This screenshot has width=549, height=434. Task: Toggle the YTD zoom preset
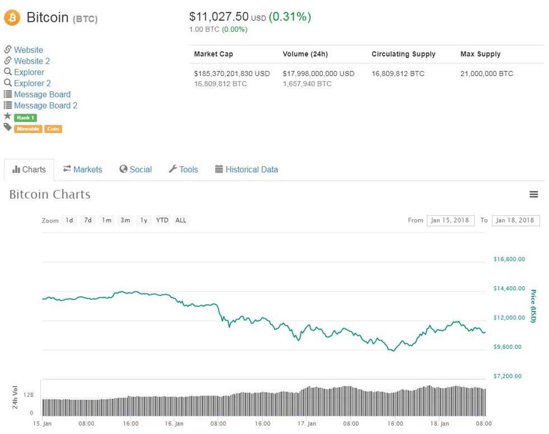tap(162, 220)
